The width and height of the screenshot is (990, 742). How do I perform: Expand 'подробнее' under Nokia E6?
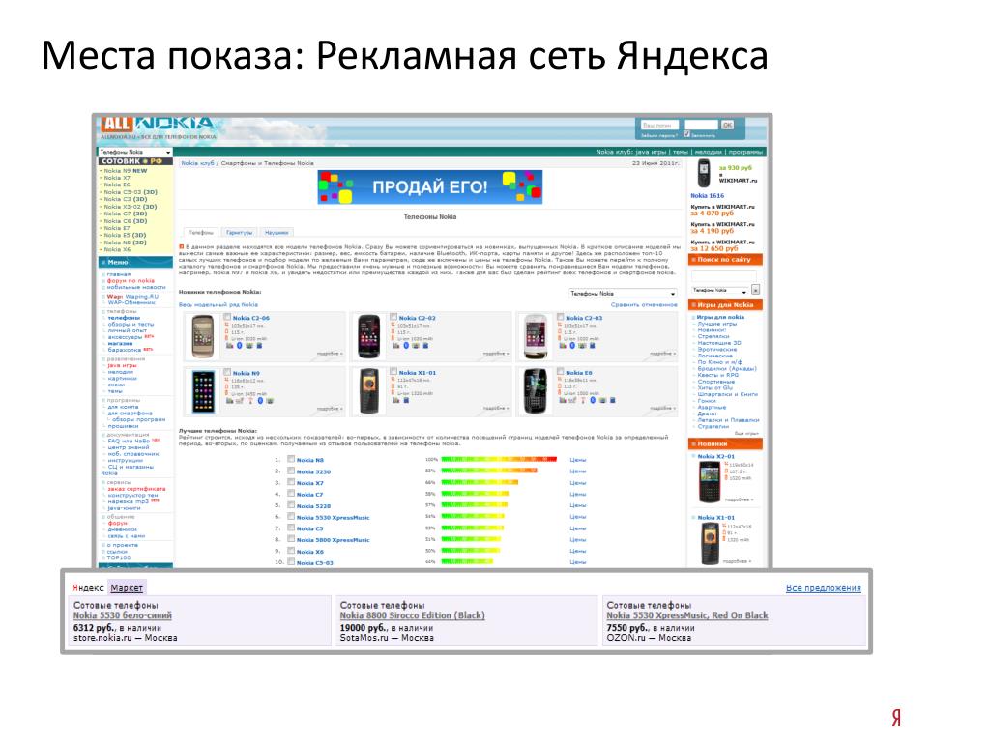tap(663, 409)
